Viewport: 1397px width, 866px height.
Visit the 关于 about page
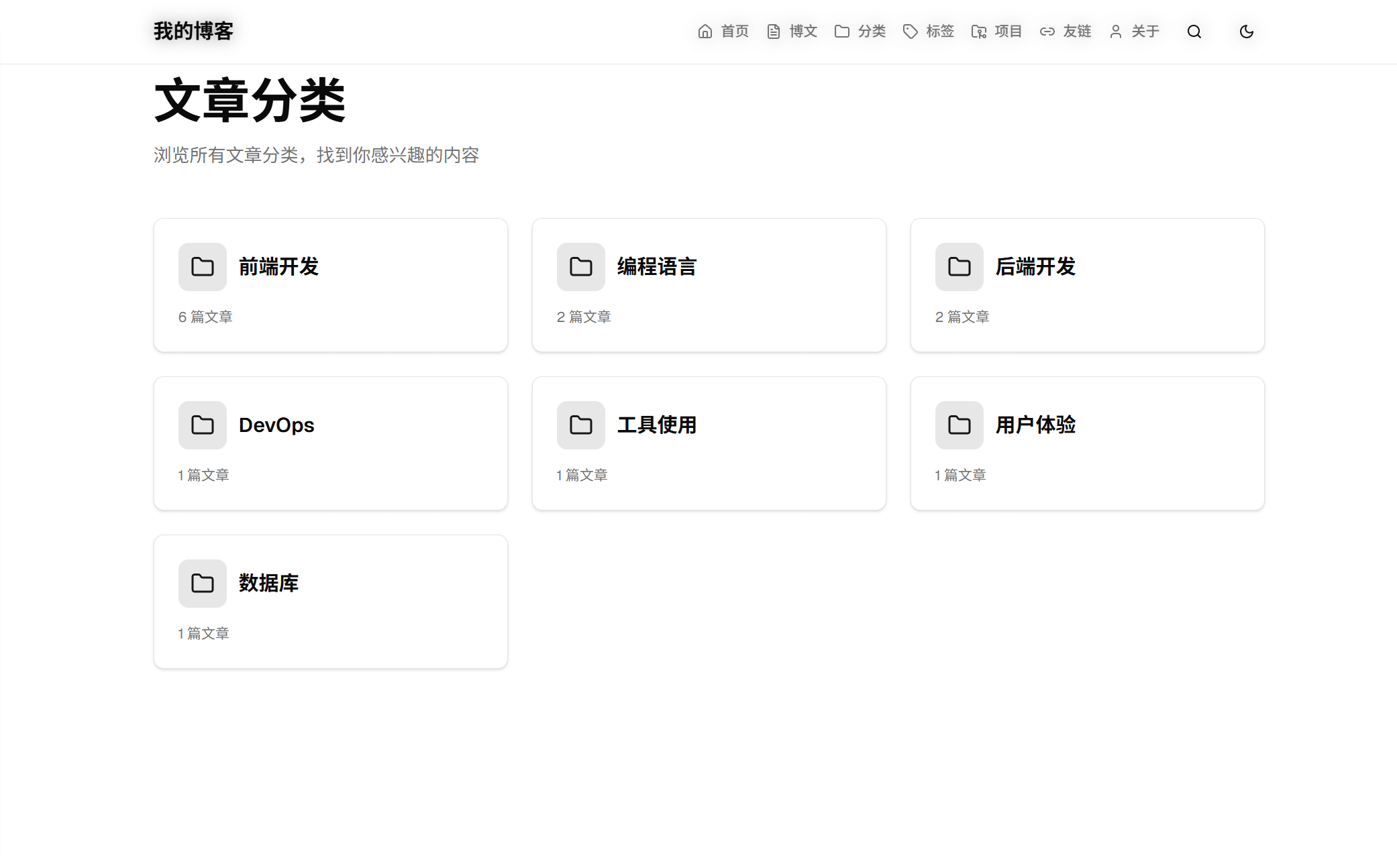[1134, 32]
